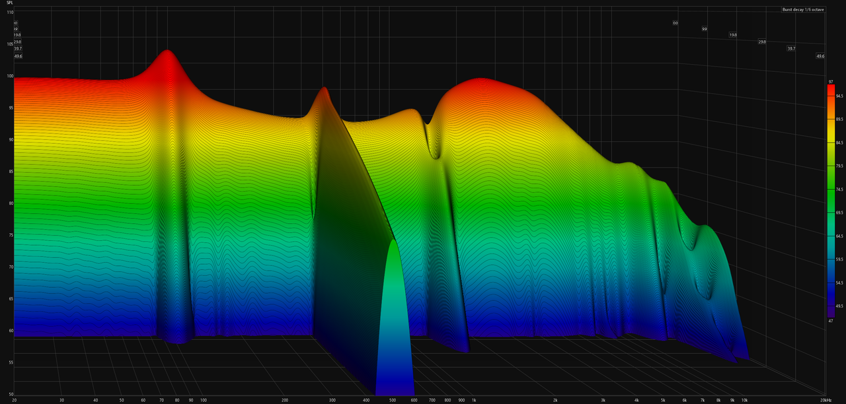Click the 97 maximum on the color scale
The height and width of the screenshot is (404, 846).
pyautogui.click(x=831, y=81)
